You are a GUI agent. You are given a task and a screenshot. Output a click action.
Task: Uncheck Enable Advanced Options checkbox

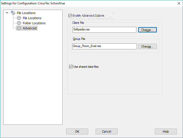(x=70, y=16)
